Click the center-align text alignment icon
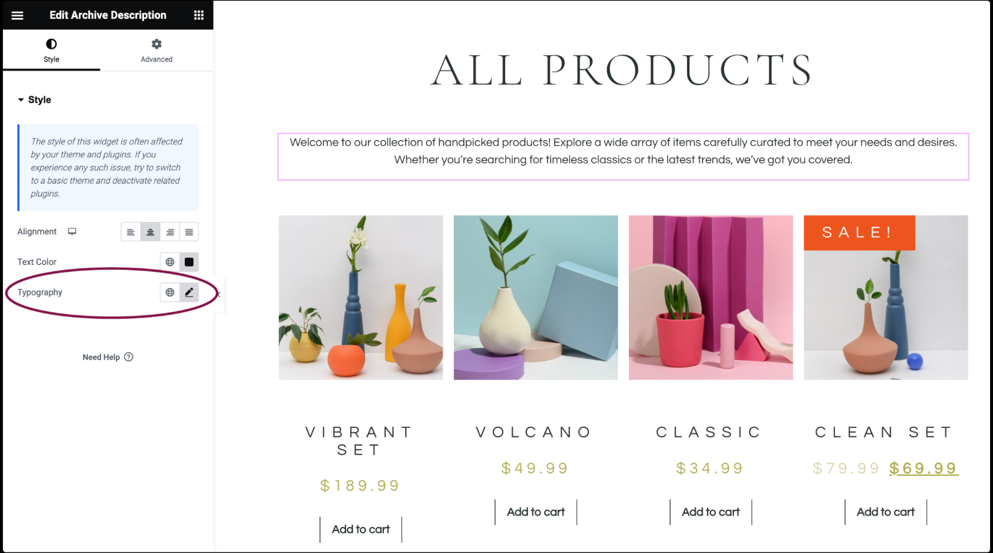This screenshot has height=553, width=993. click(x=150, y=231)
